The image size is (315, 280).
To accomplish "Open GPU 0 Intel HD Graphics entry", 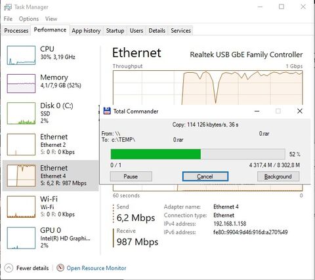I will pyautogui.click(x=51, y=238).
